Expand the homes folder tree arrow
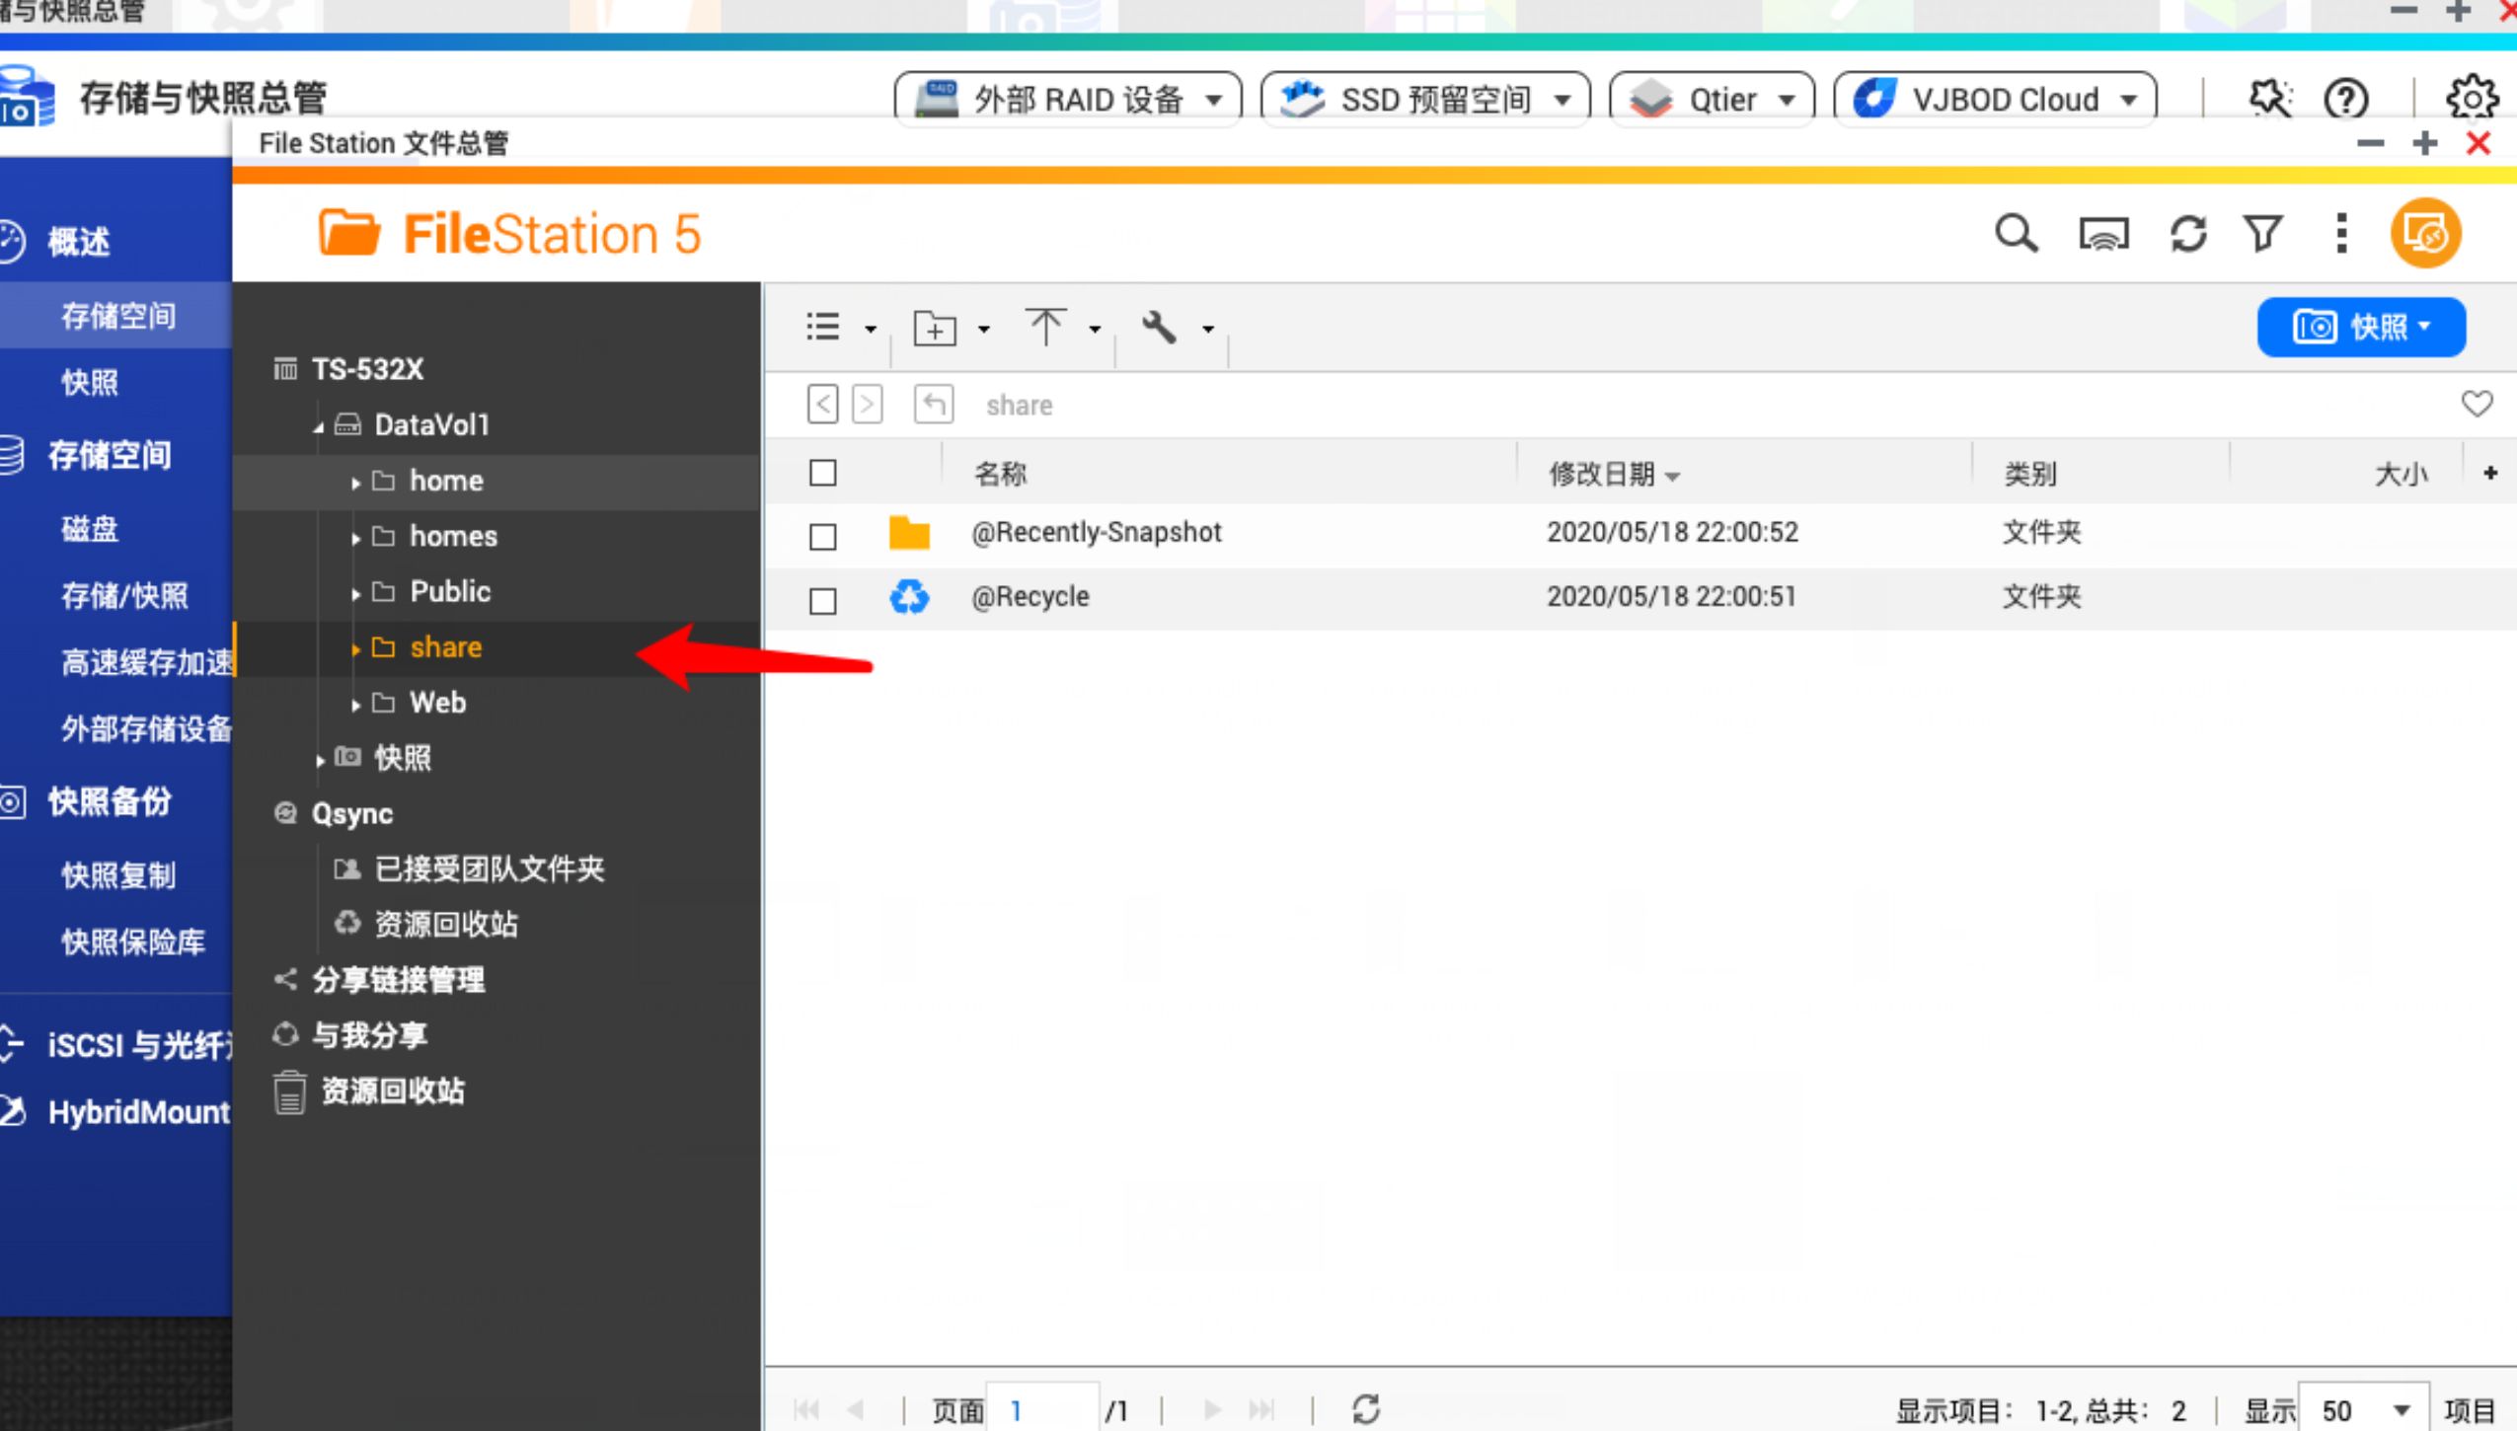Screen dimensions: 2517x1431 (355, 538)
